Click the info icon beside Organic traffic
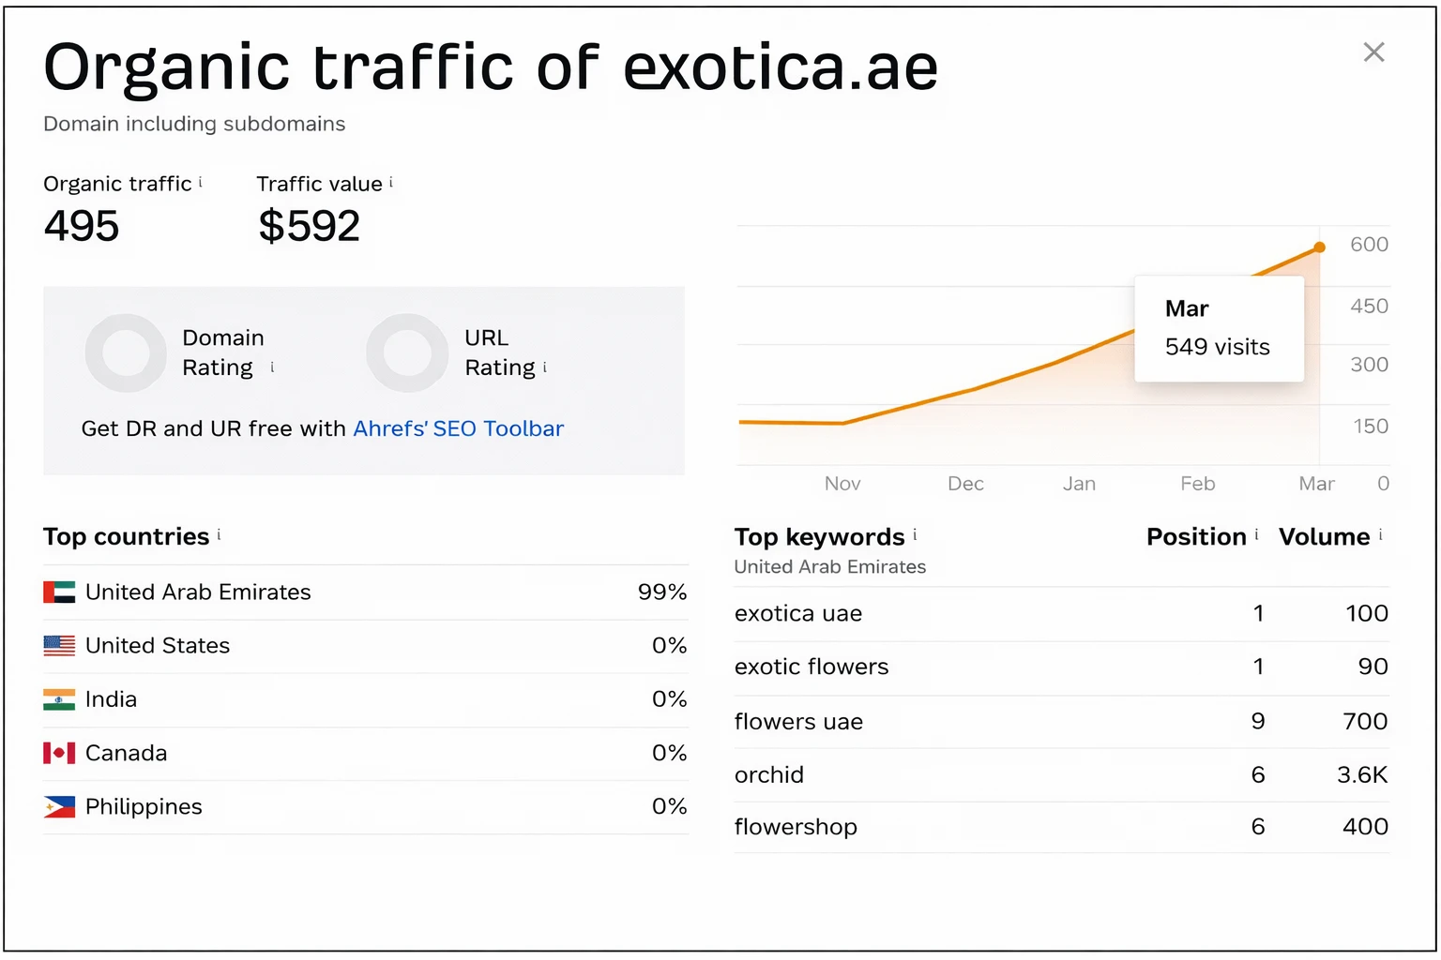The image size is (1441, 960). coord(202,179)
